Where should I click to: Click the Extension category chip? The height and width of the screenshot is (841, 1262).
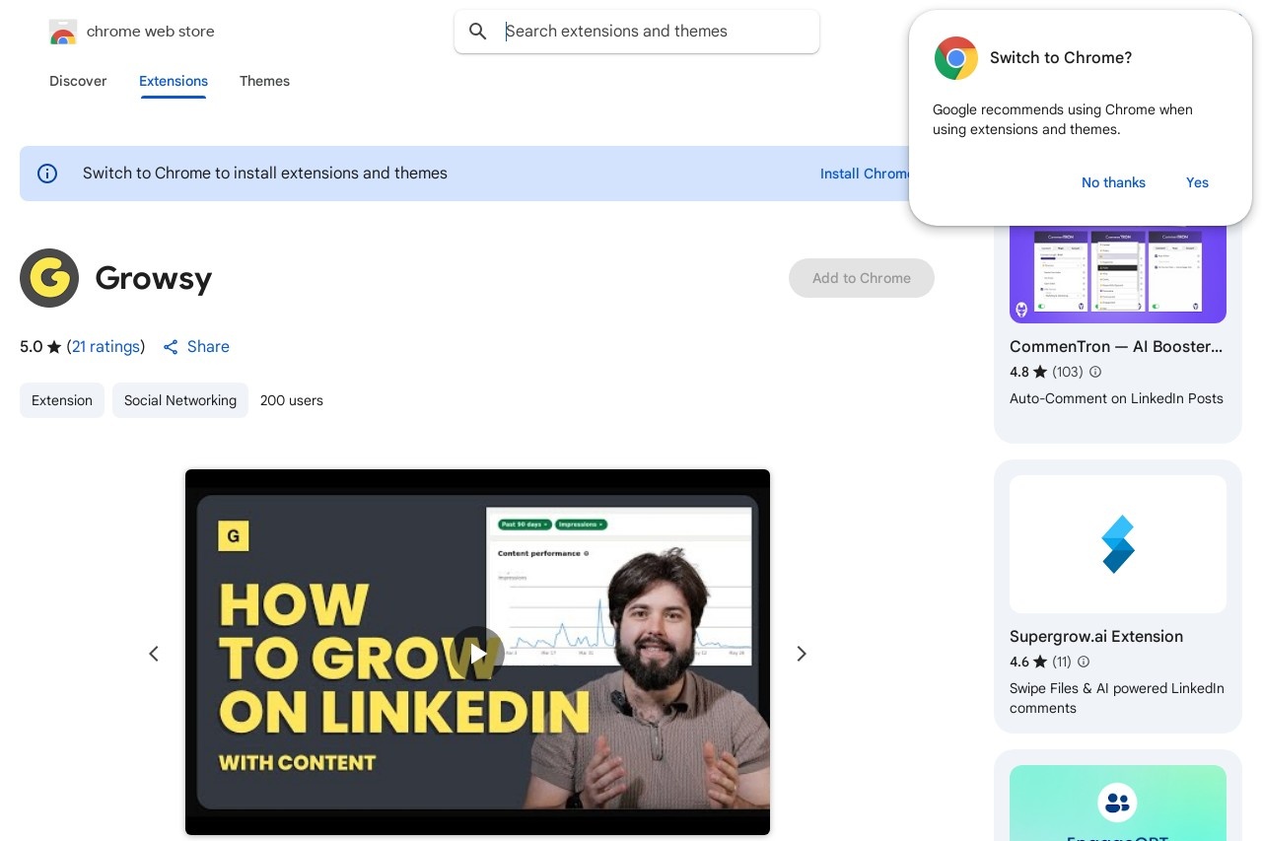62,400
